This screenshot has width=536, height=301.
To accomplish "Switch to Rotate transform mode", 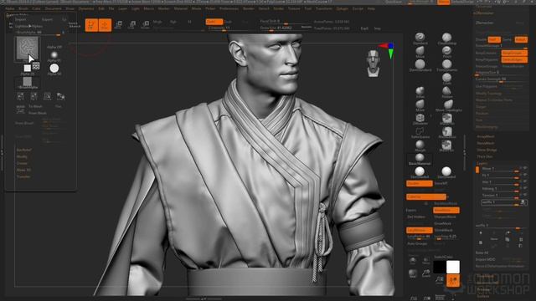I will pyautogui.click(x=145, y=25).
